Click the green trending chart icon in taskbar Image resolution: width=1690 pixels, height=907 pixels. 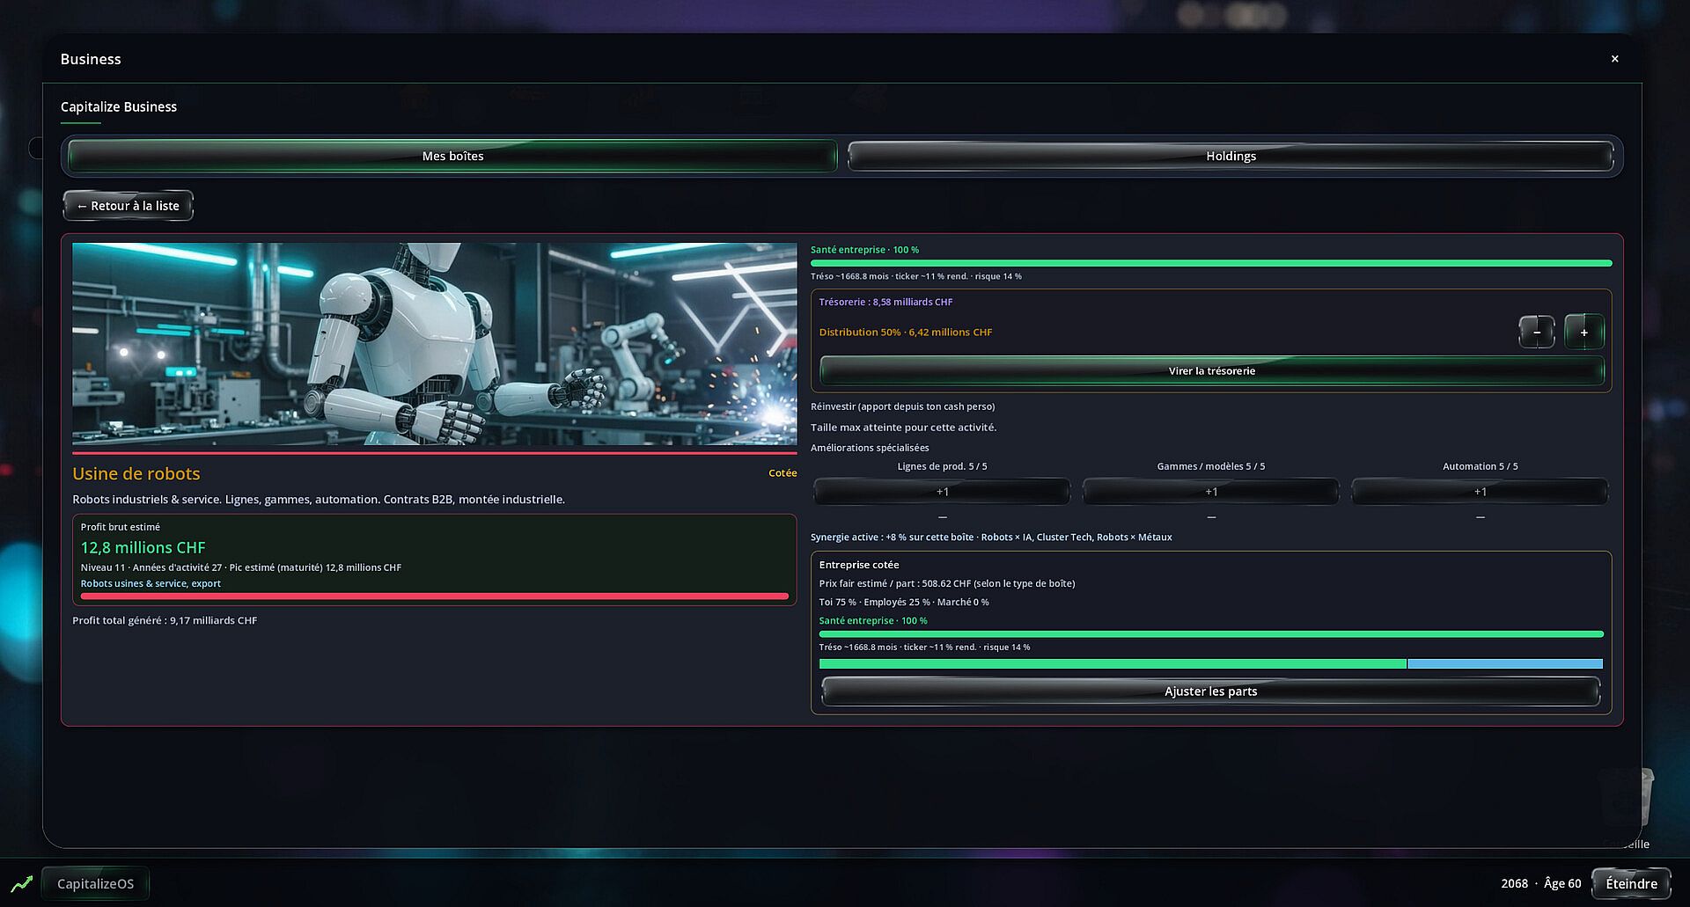21,883
